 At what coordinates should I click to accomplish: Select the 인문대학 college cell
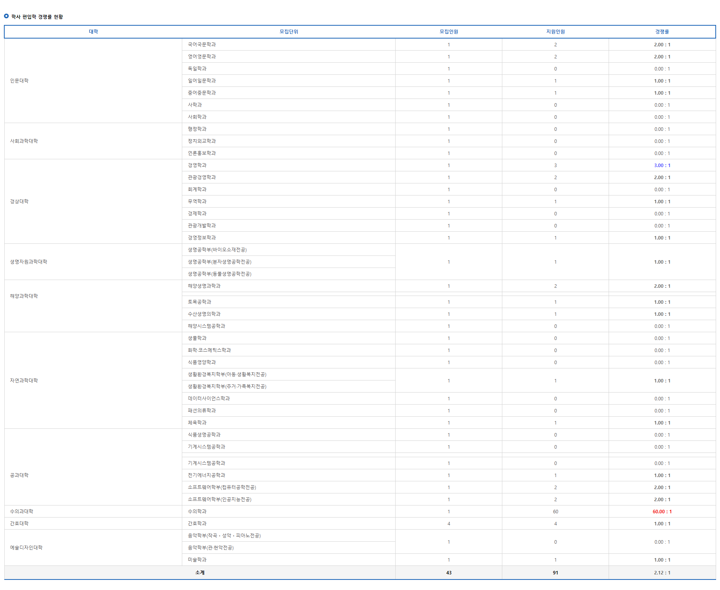[93, 81]
